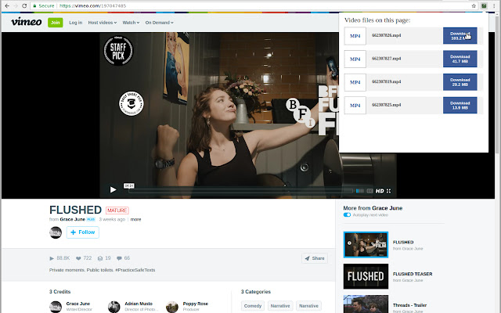The width and height of the screenshot is (501, 313).
Task: Toggle fullscreen on the video player
Action: click(x=388, y=189)
